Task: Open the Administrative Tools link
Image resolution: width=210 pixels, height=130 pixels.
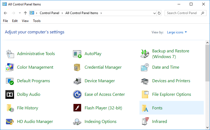Action: click(36, 54)
